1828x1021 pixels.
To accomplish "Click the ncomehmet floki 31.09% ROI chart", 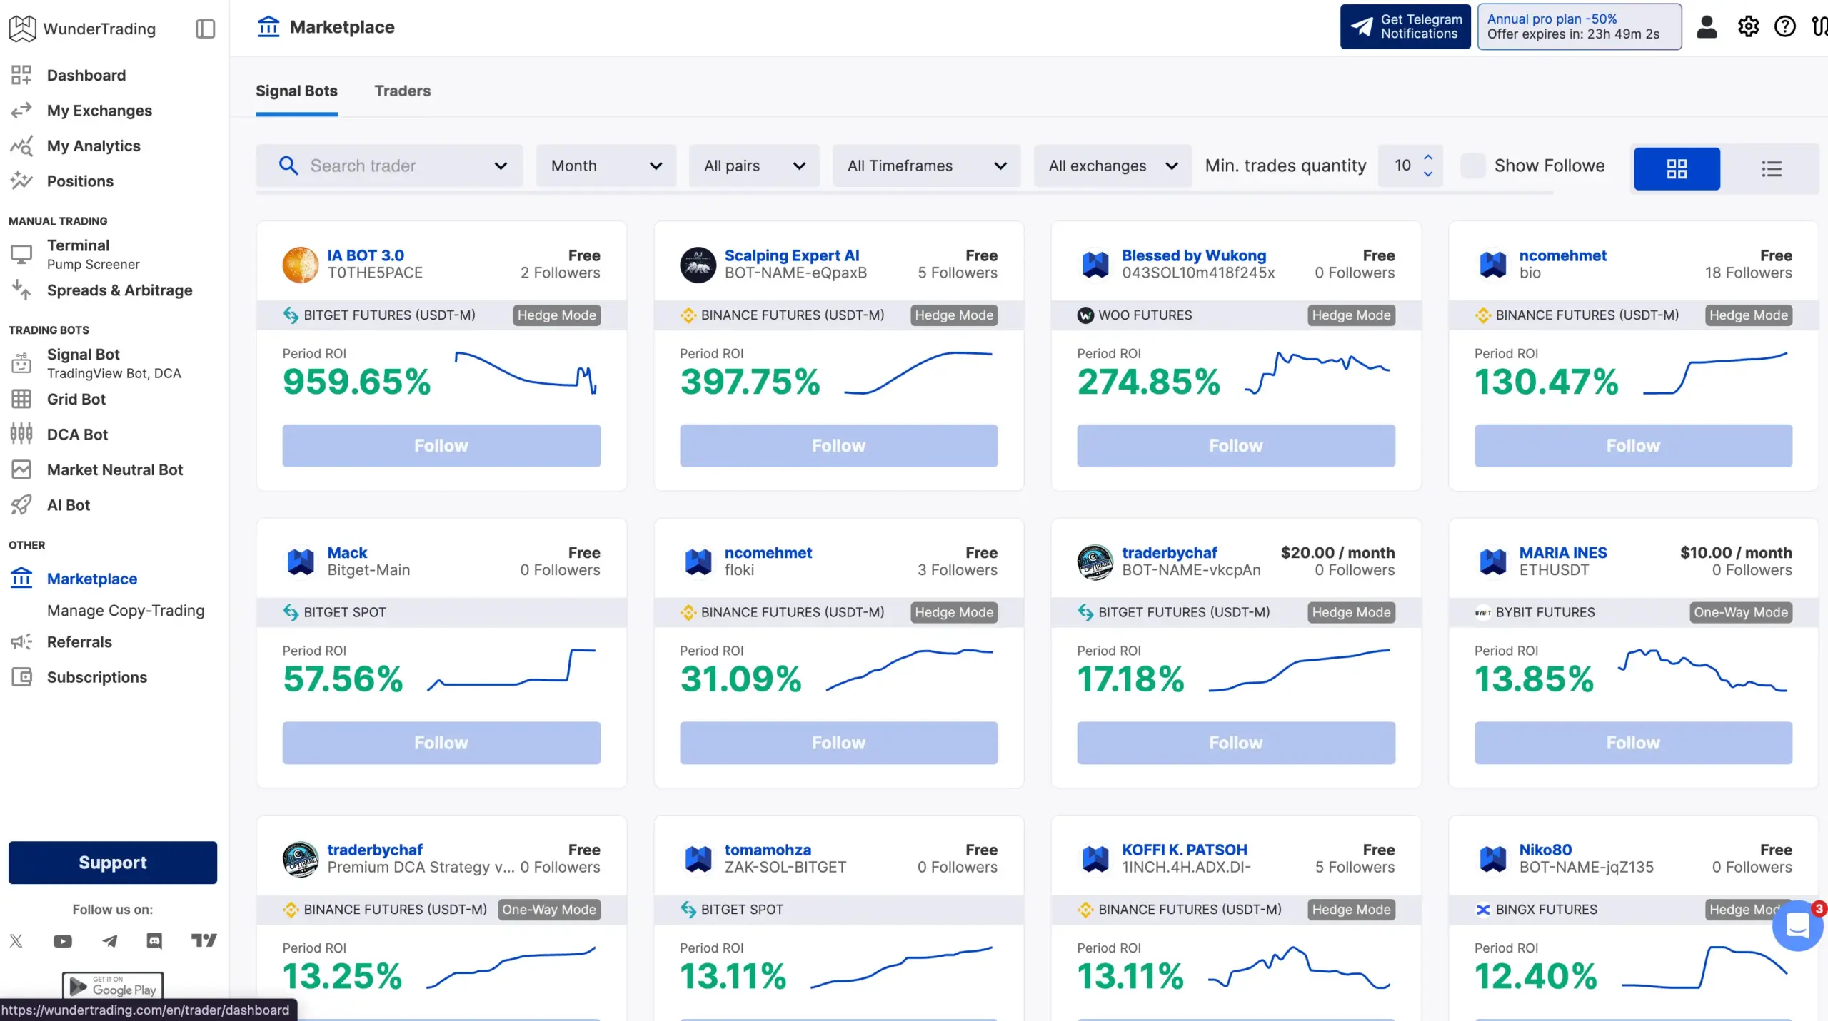I will [x=909, y=670].
